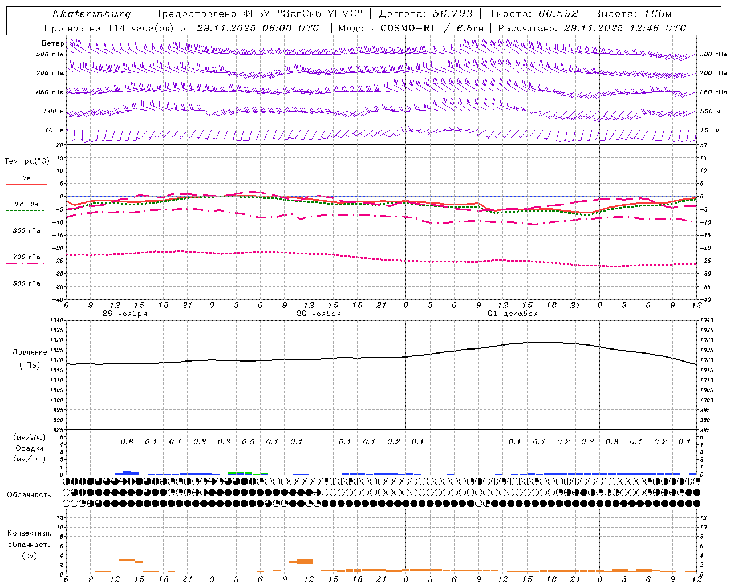Click the 'Широта: 60.592' value in the header
This screenshot has height=584, width=730.
533,14
